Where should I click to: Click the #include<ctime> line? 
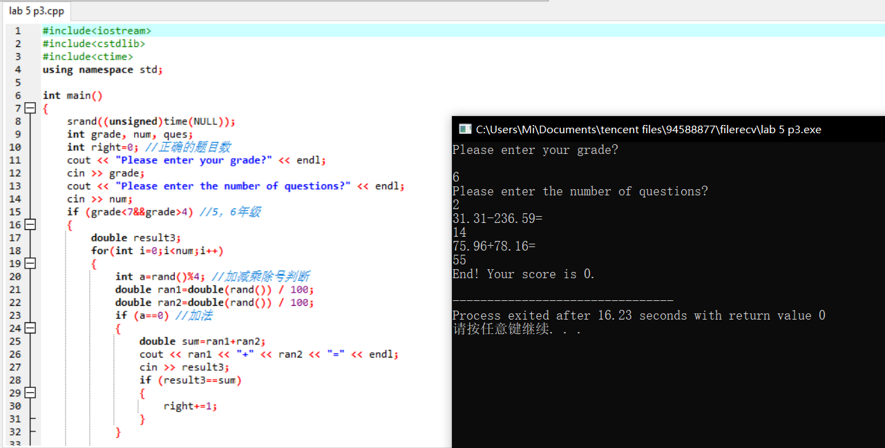[x=88, y=57]
